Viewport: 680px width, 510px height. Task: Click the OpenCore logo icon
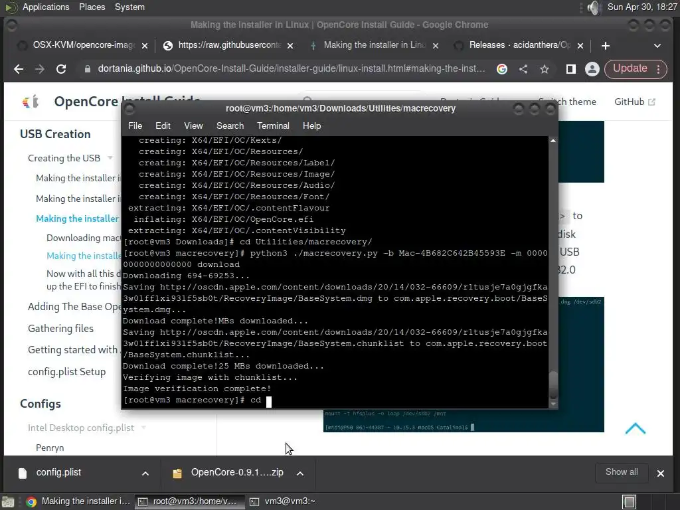point(31,102)
